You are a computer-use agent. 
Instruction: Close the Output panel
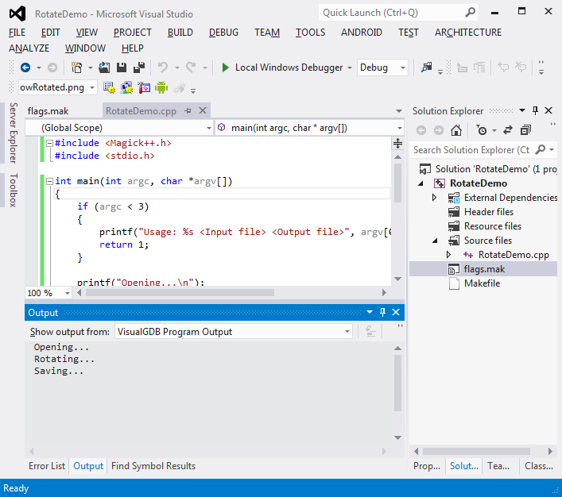coord(396,312)
